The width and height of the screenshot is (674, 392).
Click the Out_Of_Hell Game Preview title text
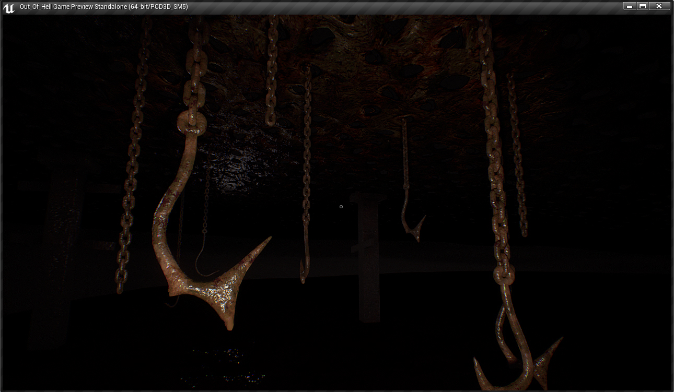(x=103, y=7)
